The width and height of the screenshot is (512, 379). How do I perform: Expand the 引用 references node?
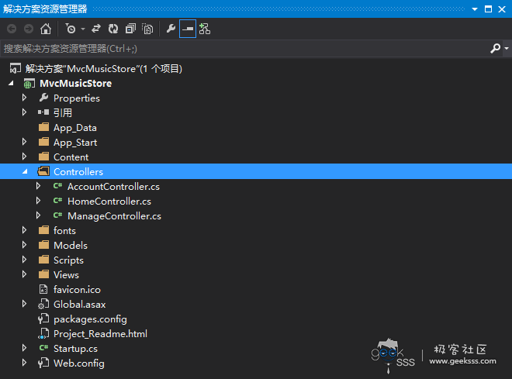pos(24,112)
